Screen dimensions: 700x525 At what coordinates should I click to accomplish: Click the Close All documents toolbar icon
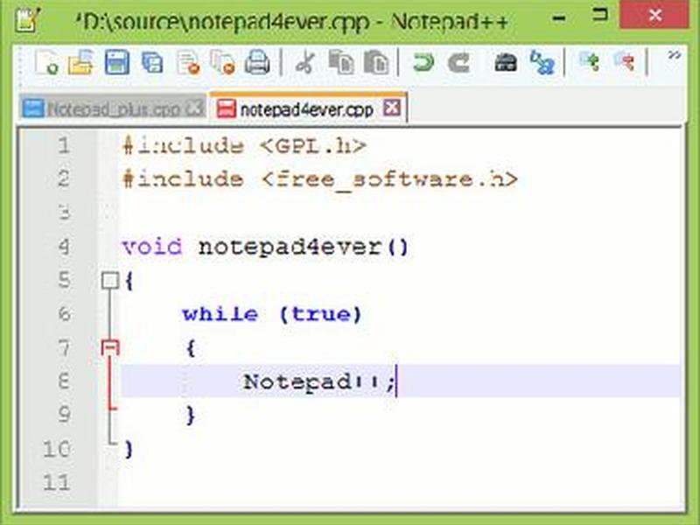coord(223,62)
